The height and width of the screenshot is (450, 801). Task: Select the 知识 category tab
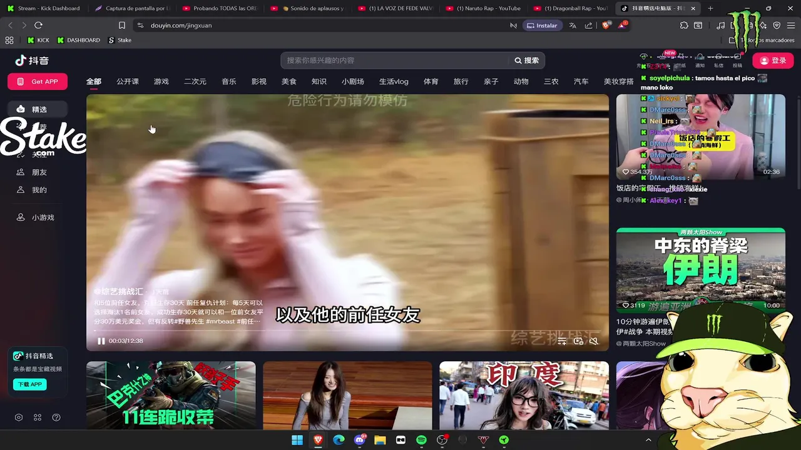coord(319,81)
